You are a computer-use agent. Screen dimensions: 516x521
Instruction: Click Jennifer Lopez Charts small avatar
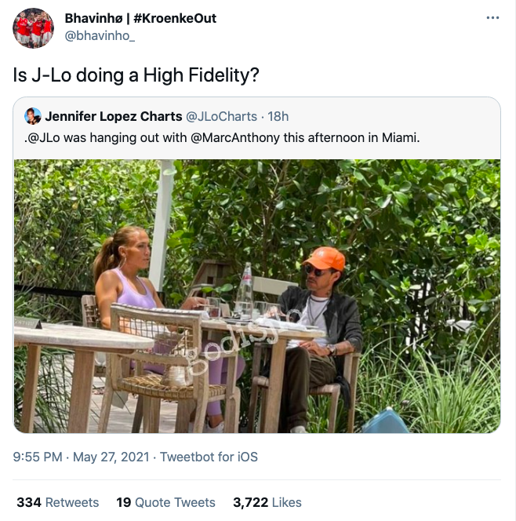tap(32, 116)
